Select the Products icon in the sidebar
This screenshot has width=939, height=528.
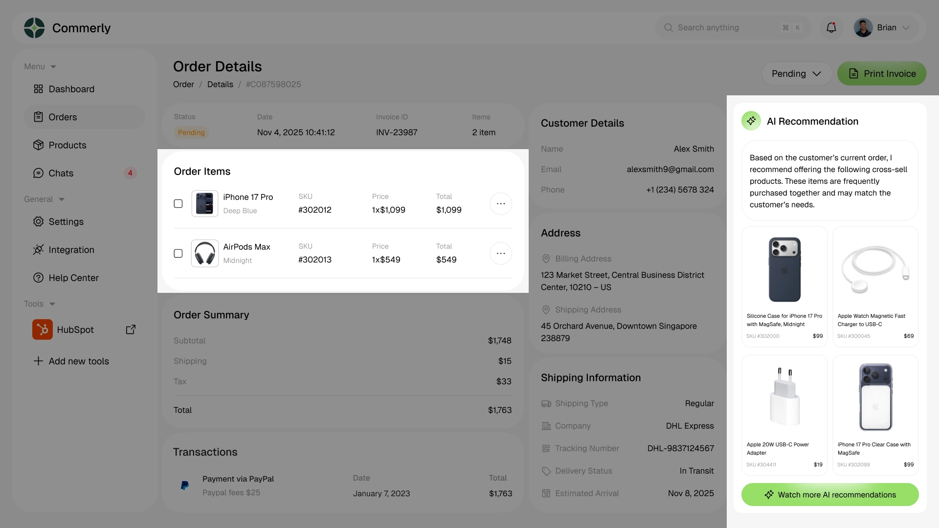click(39, 145)
